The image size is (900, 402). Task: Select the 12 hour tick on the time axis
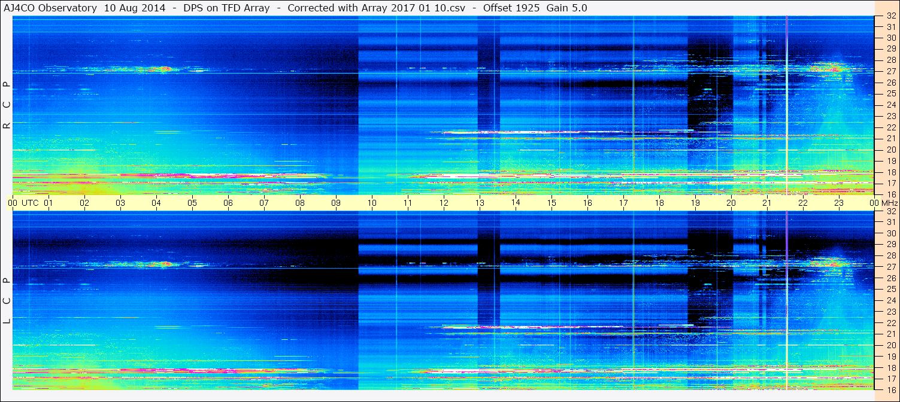(x=444, y=203)
